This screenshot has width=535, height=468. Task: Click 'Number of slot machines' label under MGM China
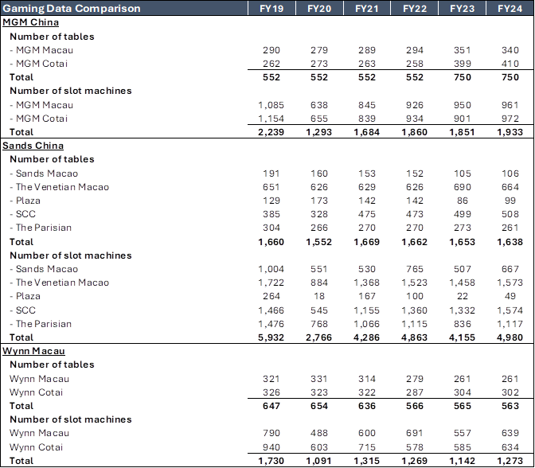point(71,91)
